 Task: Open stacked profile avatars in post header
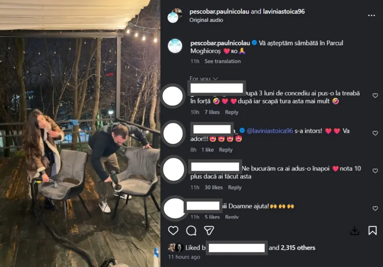tap(175, 15)
